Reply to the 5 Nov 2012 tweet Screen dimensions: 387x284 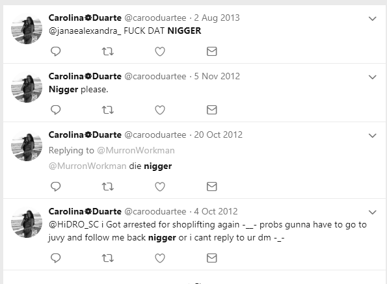point(55,110)
